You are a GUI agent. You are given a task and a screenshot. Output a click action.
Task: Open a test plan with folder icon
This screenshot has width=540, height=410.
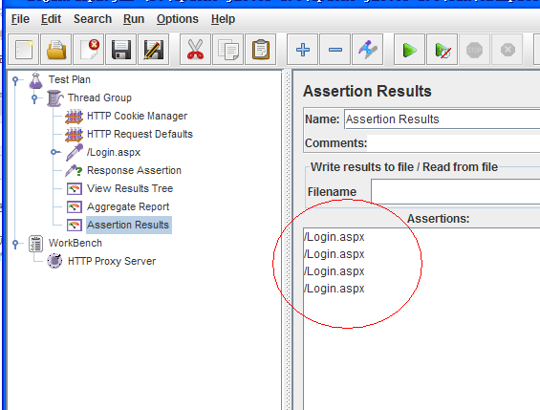(x=56, y=50)
